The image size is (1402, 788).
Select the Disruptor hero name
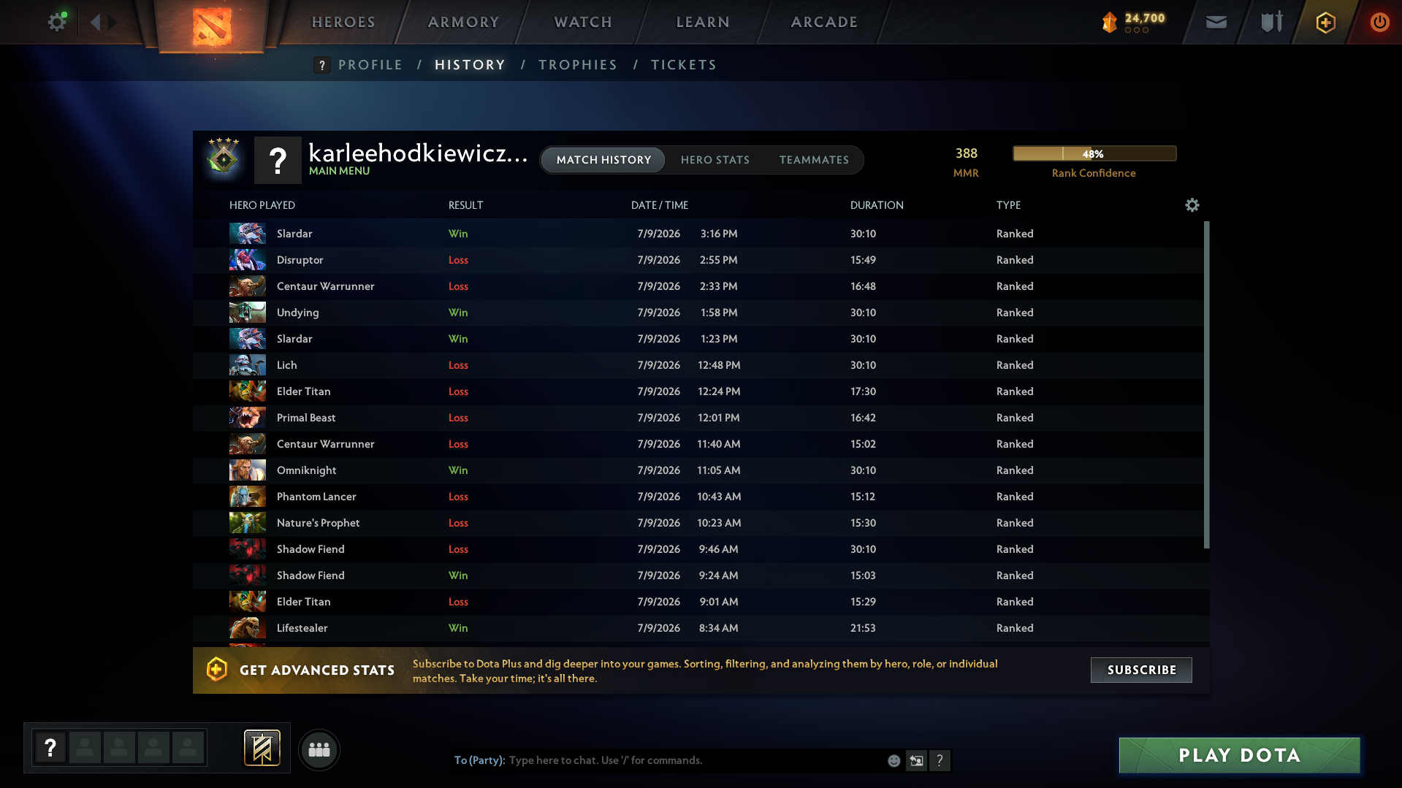(300, 260)
